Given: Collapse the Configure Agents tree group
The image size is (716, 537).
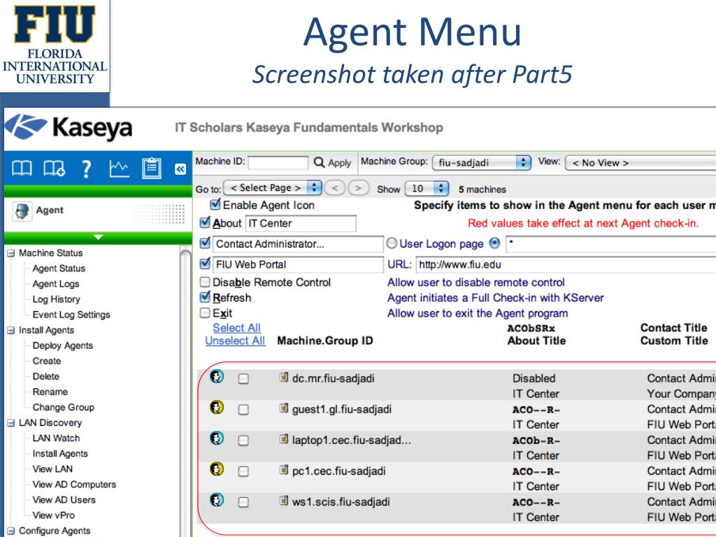Looking at the screenshot, I should tap(11, 531).
